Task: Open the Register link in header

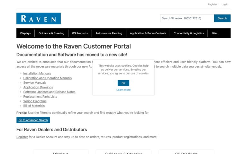Action: [x=212, y=4]
